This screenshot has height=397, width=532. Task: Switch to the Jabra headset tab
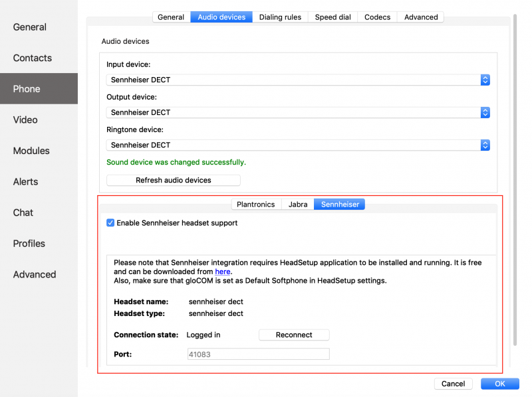coord(298,204)
